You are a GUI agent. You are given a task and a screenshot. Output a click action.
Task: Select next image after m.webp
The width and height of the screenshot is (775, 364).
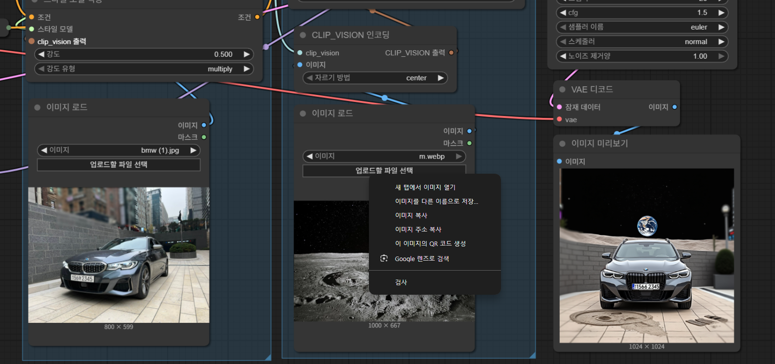(458, 156)
